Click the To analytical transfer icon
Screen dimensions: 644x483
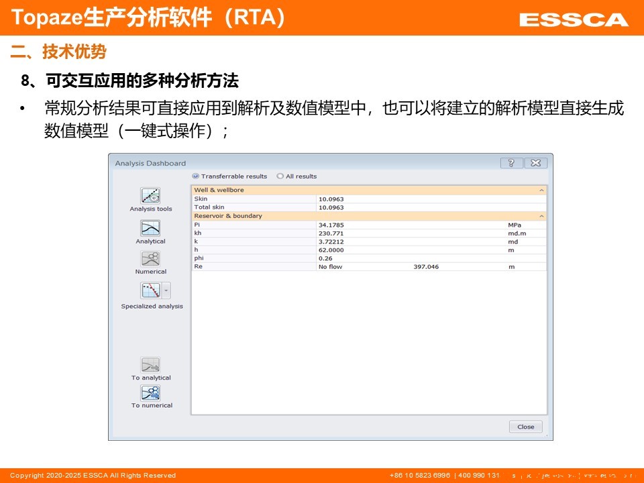pos(150,365)
